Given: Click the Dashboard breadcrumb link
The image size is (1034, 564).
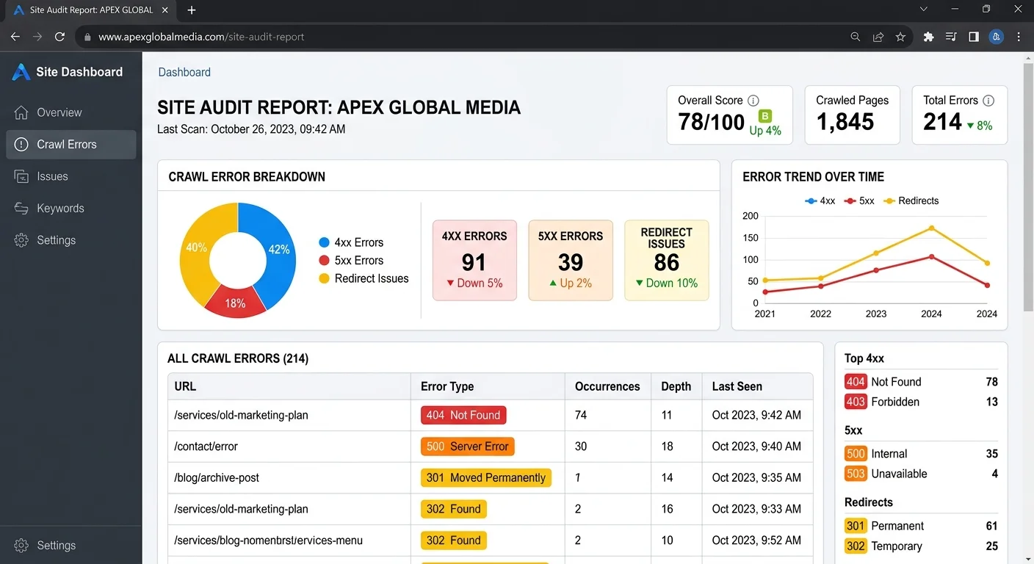Looking at the screenshot, I should 184,72.
